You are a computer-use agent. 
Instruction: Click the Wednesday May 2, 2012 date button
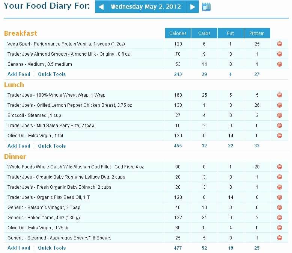[146, 7]
